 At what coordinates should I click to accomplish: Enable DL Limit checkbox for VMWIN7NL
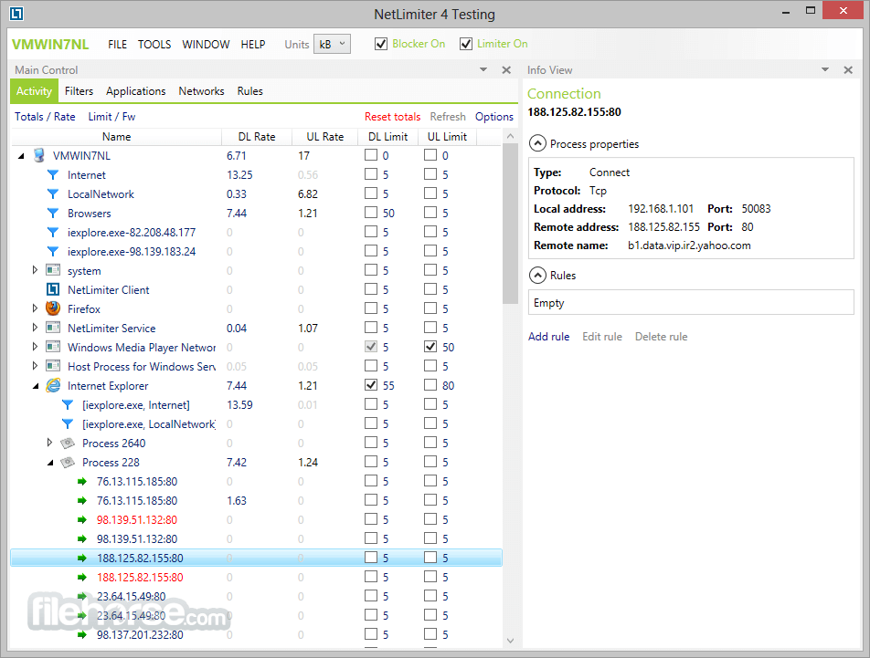(371, 155)
